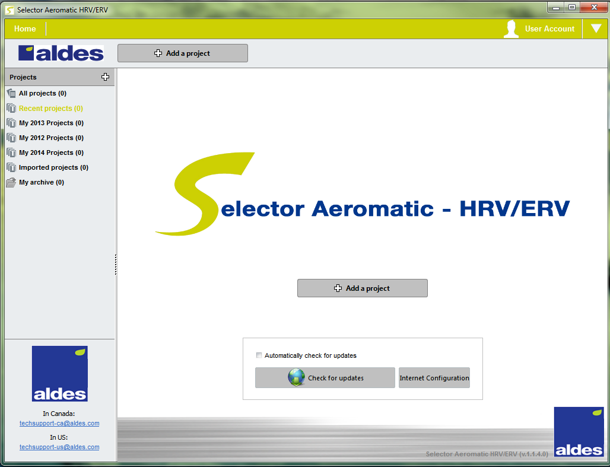Screen dimensions: 610x467
Task: Go to the Home menu
Action: [25, 29]
